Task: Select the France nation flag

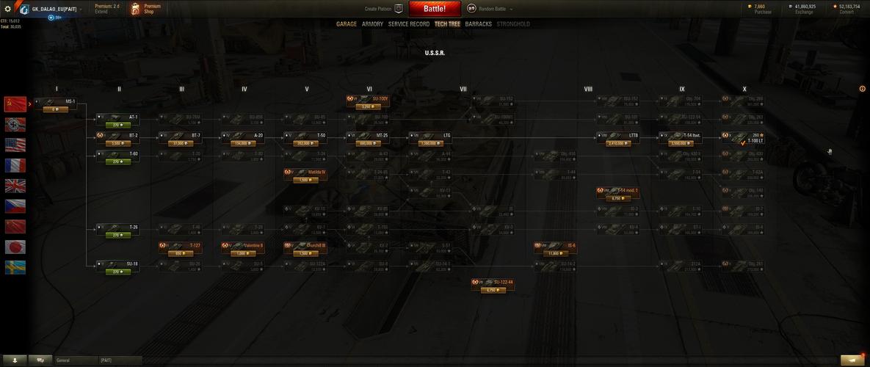Action: coord(15,165)
